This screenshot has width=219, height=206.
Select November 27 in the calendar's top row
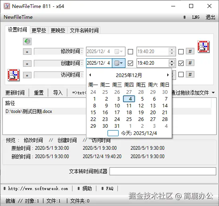129,92
